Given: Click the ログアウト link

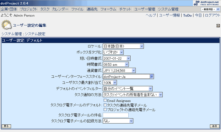Looking at the screenshot, I should pos(212,15).
